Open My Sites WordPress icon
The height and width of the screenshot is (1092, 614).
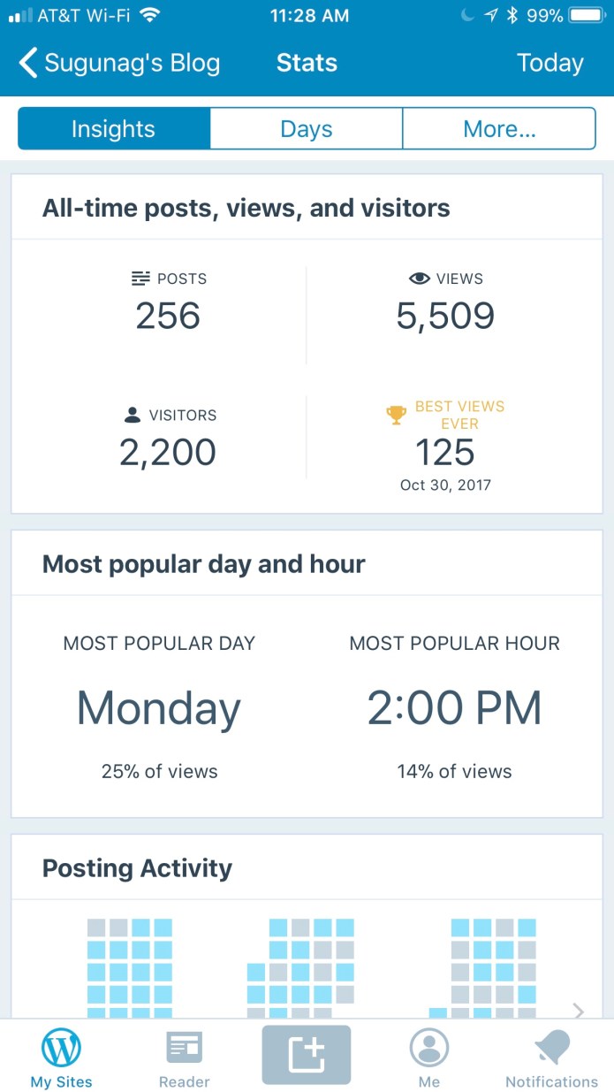61,1048
